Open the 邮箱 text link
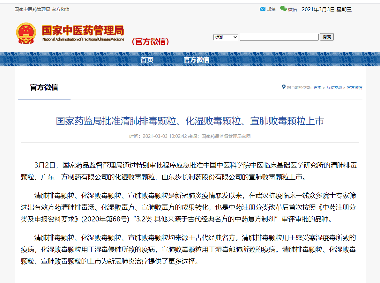This screenshot has width=380, height=283. click(x=271, y=9)
